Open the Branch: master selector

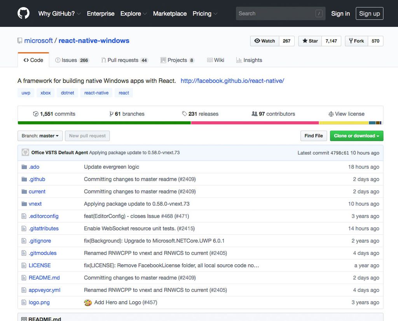click(40, 136)
